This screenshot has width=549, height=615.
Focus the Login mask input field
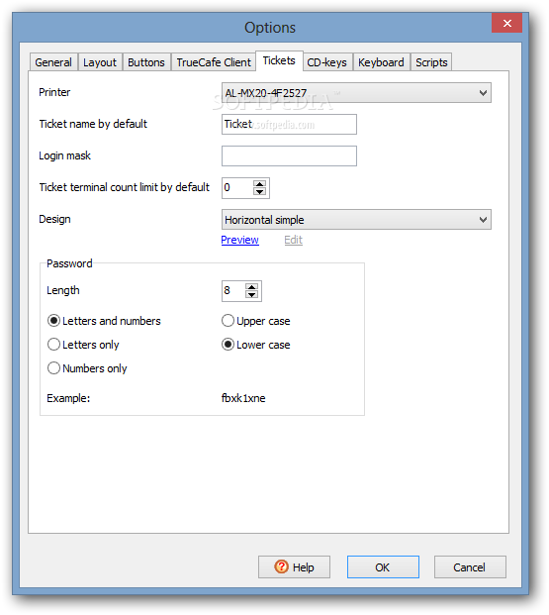[289, 156]
